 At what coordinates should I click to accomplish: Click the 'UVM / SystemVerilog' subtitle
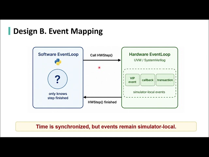(x=150, y=60)
